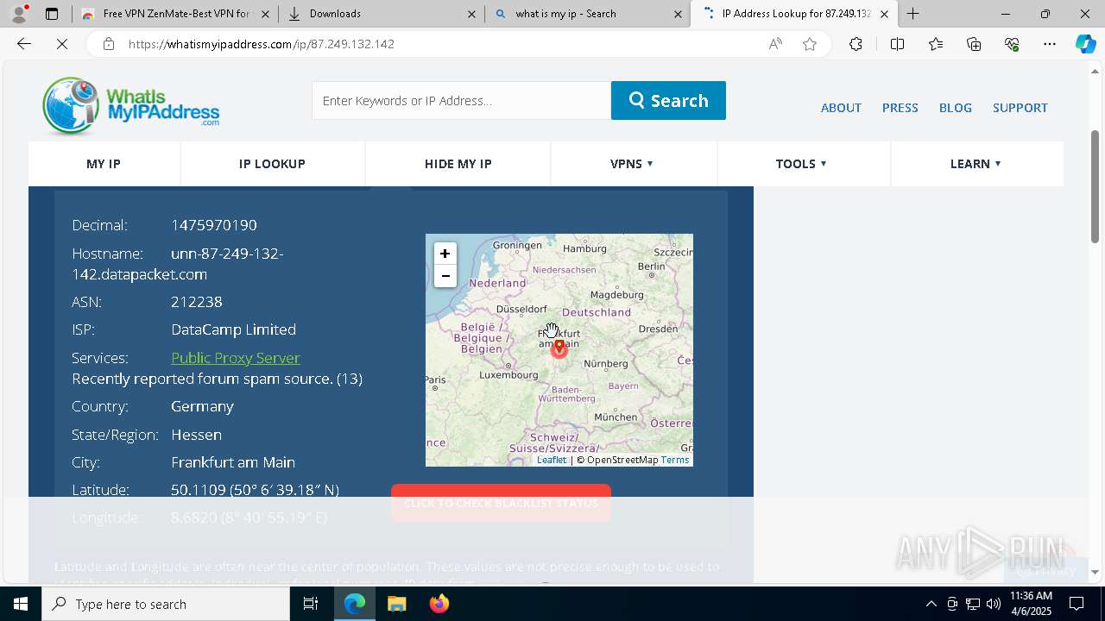Image resolution: width=1105 pixels, height=621 pixels.
Task: Click to check blacklist status button
Action: pyautogui.click(x=501, y=503)
